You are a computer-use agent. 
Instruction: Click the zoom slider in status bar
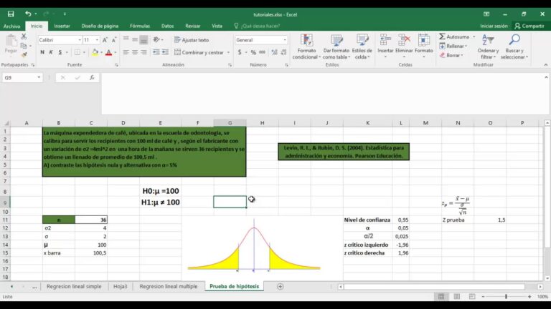(506, 296)
